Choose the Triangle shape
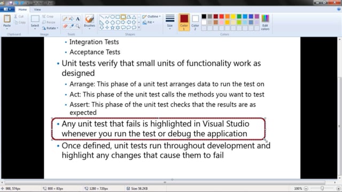Image resolution: width=342 pixels, height=192 pixels. 134,17
